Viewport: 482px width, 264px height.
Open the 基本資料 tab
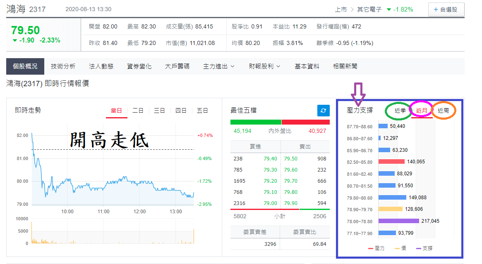point(307,66)
